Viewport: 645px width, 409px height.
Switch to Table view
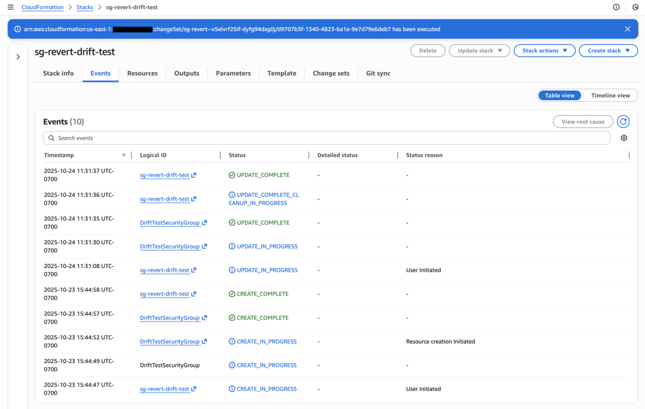tap(559, 96)
